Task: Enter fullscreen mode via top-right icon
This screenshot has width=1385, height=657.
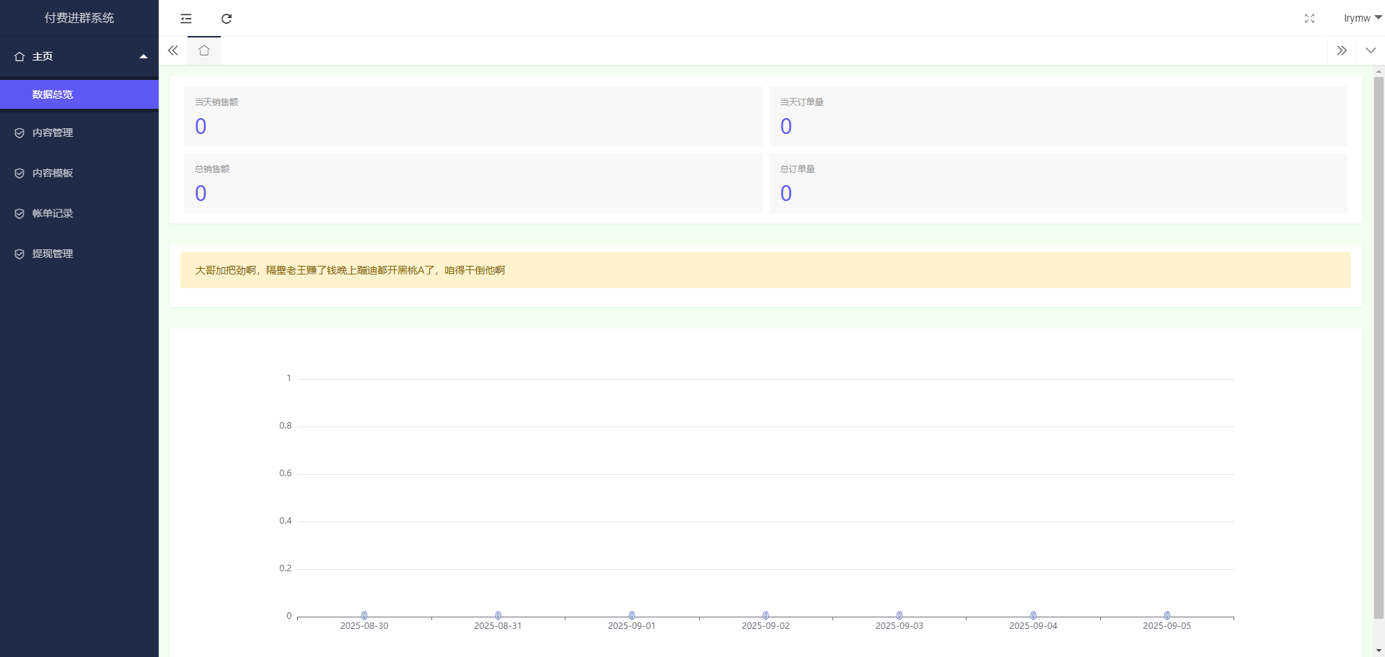Action: (1309, 19)
